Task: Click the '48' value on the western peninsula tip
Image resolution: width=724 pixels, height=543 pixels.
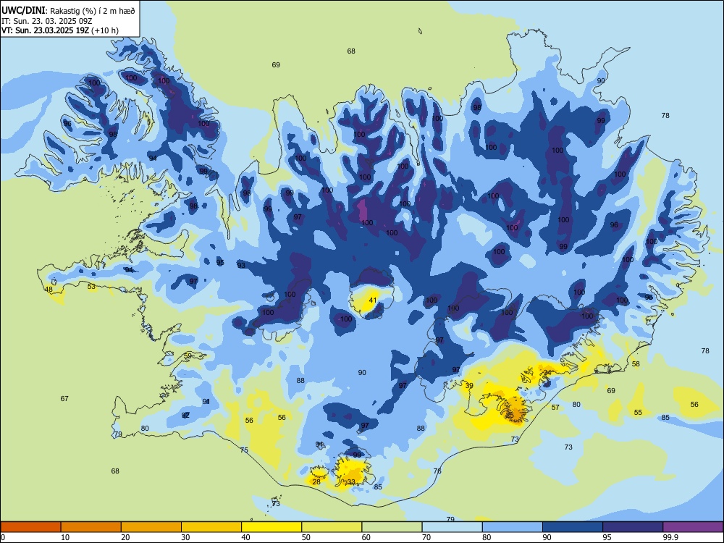Action: pos(49,290)
